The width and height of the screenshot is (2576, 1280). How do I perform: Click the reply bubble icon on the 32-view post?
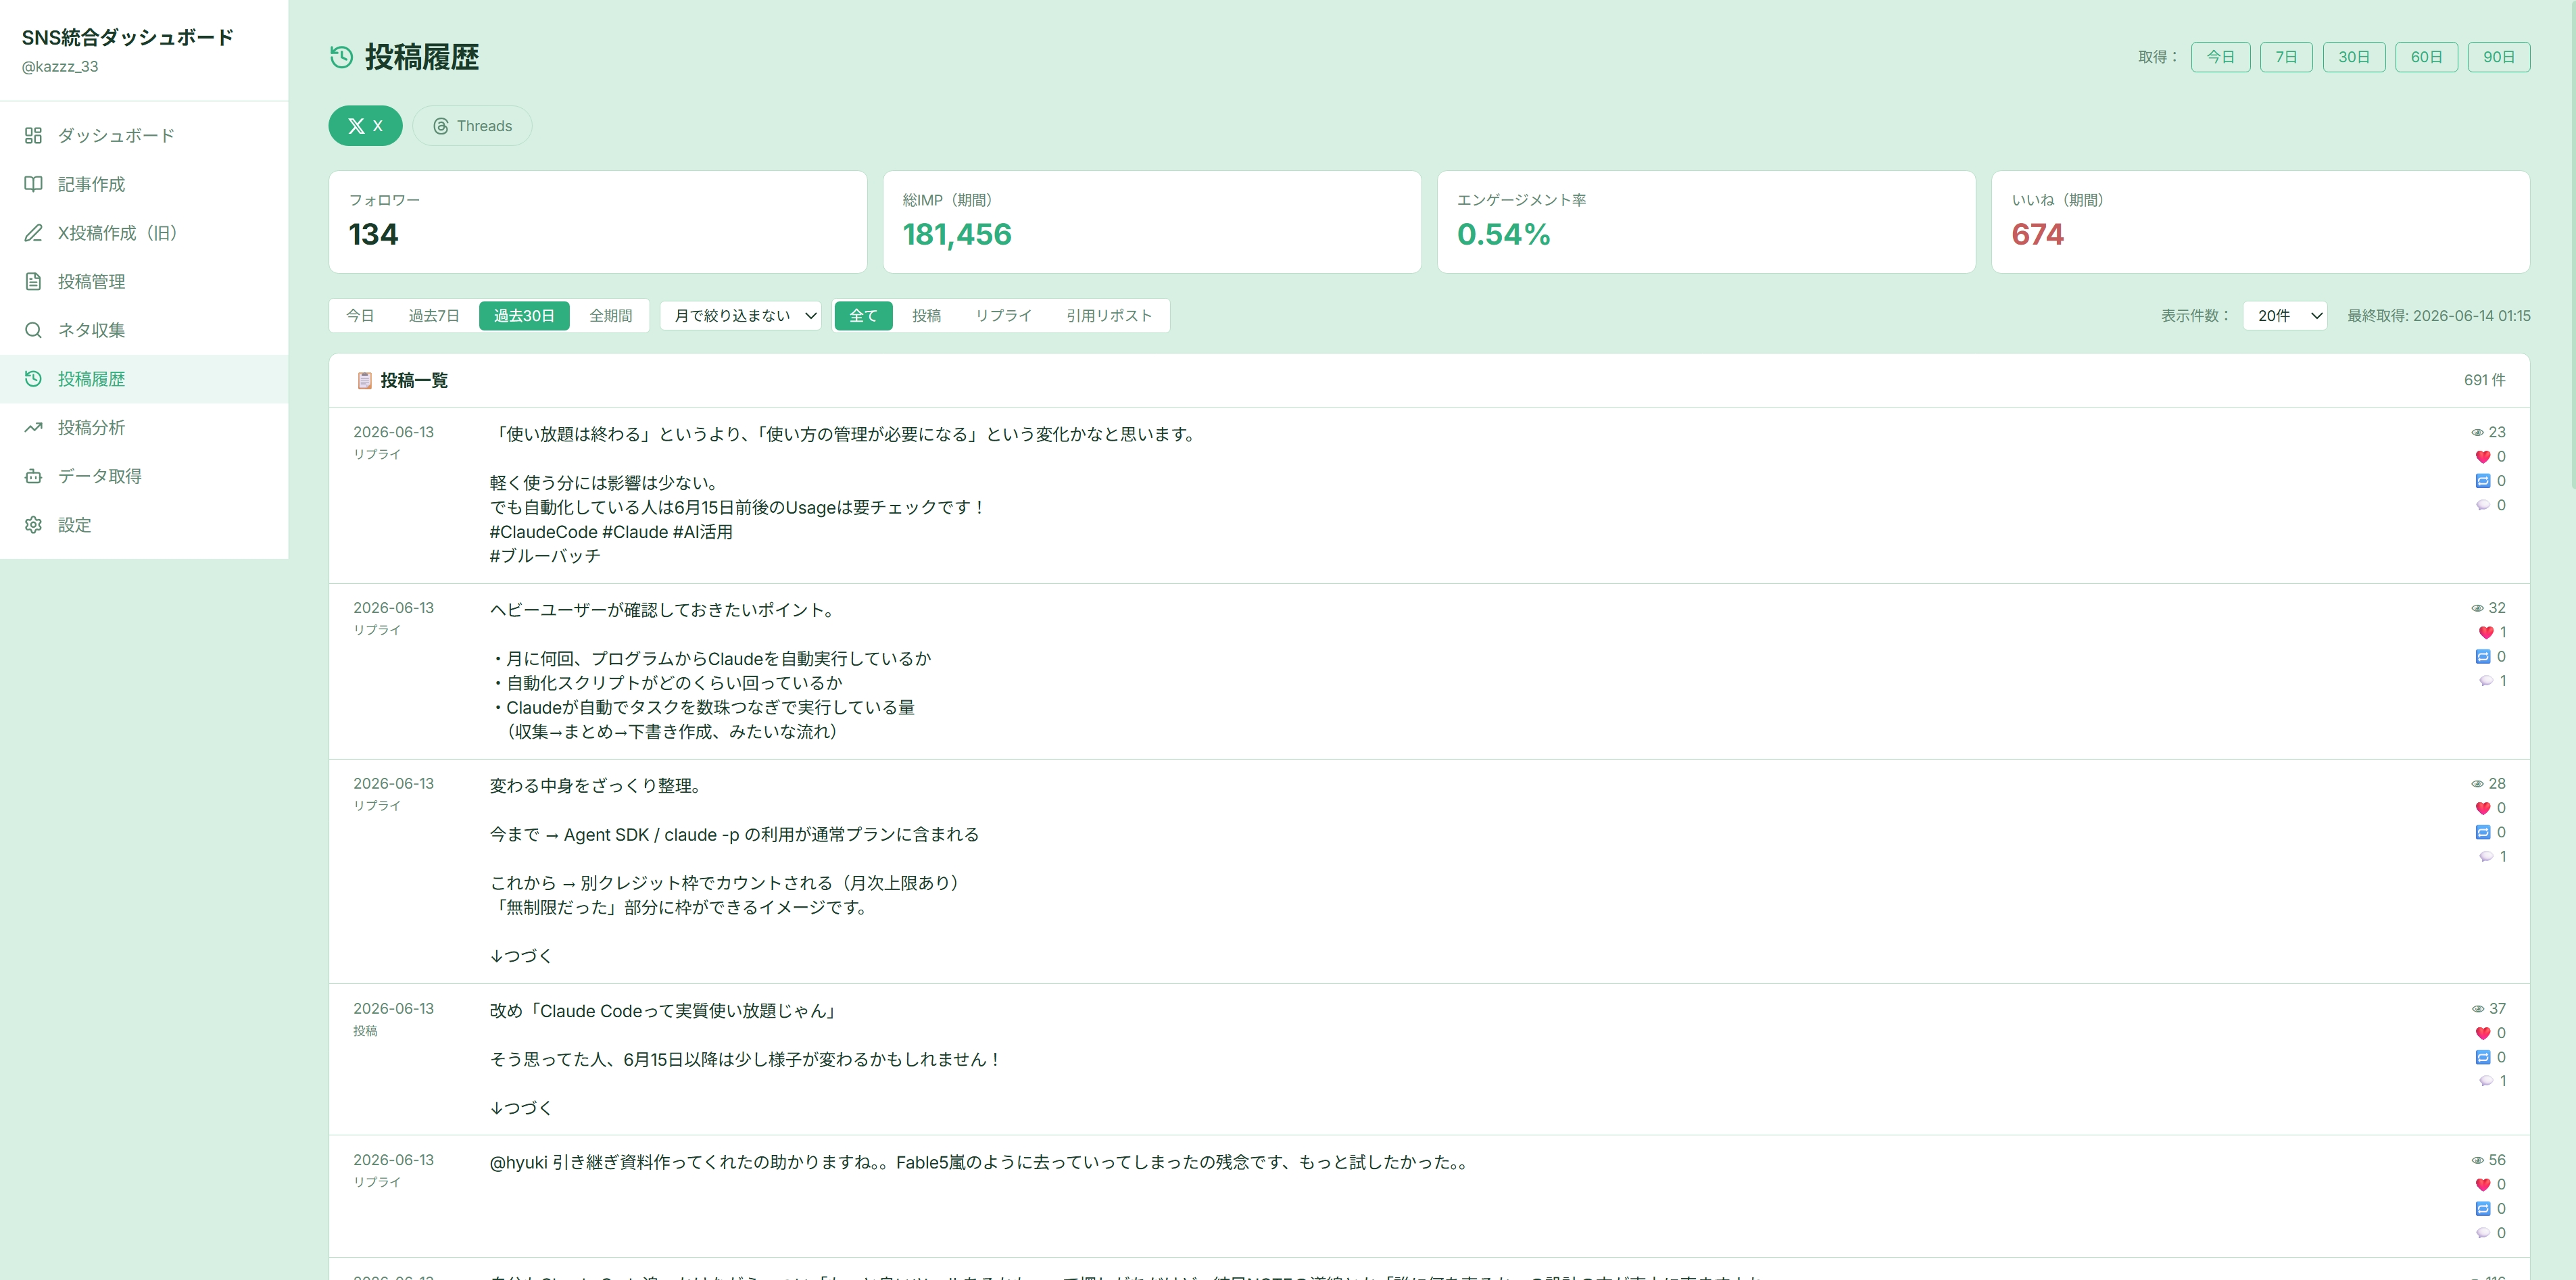click(x=2486, y=681)
